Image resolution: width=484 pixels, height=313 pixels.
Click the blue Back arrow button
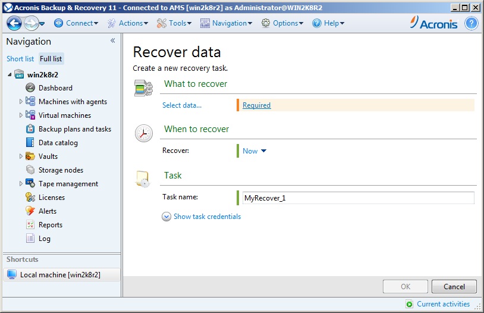click(x=14, y=23)
